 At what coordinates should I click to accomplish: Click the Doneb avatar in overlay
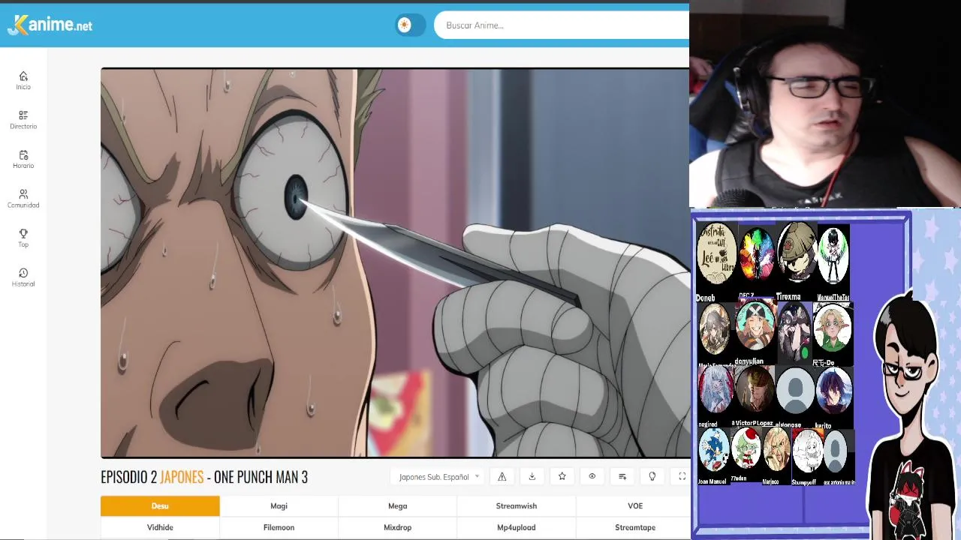pyautogui.click(x=716, y=255)
